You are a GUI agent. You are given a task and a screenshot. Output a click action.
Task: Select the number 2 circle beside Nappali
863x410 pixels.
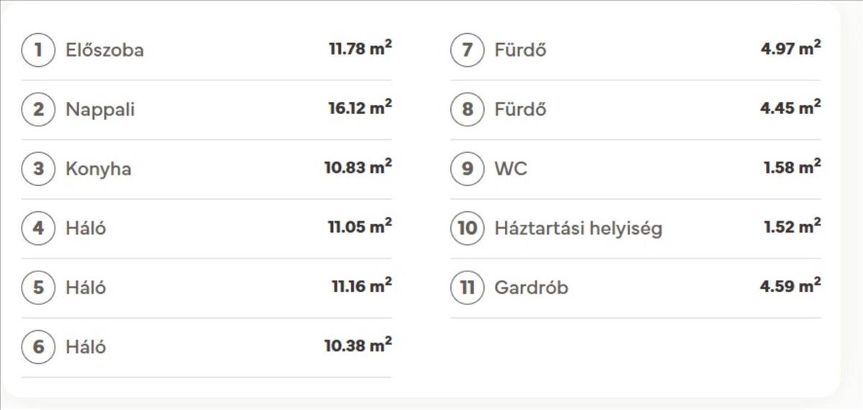click(x=38, y=110)
